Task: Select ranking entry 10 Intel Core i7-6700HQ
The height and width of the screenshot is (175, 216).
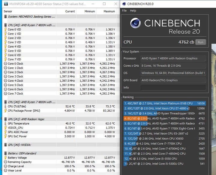Action: click(165, 149)
